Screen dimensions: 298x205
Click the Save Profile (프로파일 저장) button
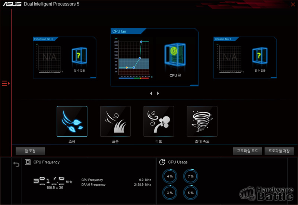click(279, 151)
